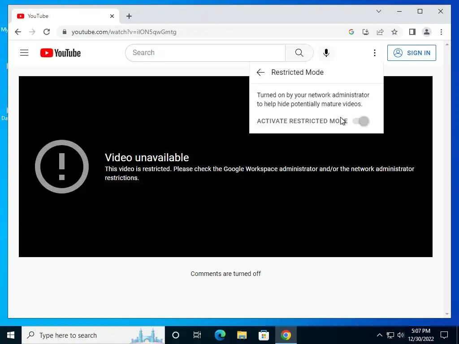The height and width of the screenshot is (344, 459).
Task: Reload the YouTube page
Action: pyautogui.click(x=47, y=32)
